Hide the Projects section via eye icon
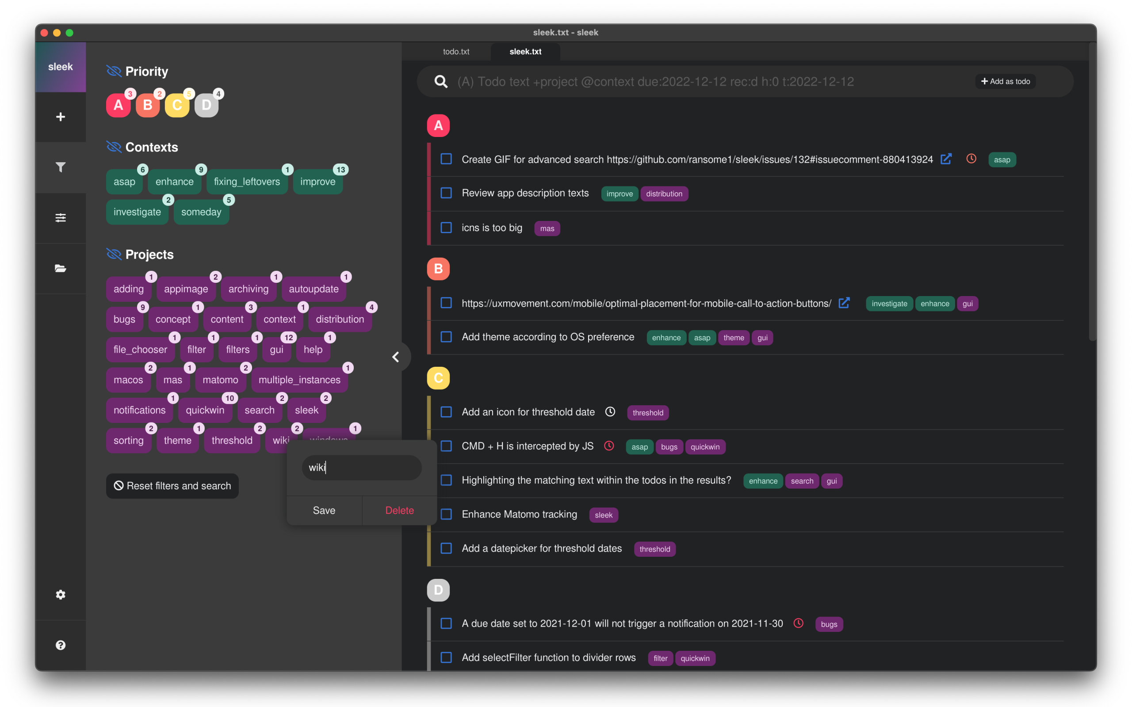The height and width of the screenshot is (707, 1132). [x=114, y=255]
